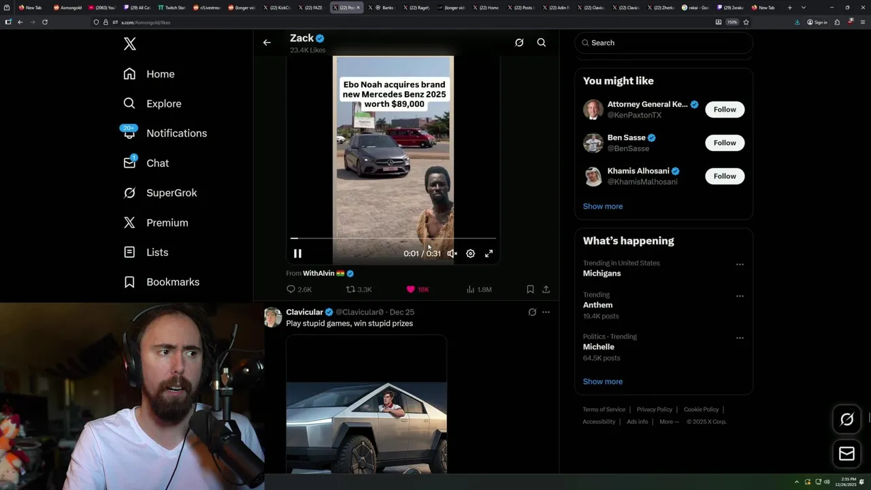The height and width of the screenshot is (490, 871).
Task: Go back with the browser back arrow
Action: [x=20, y=22]
